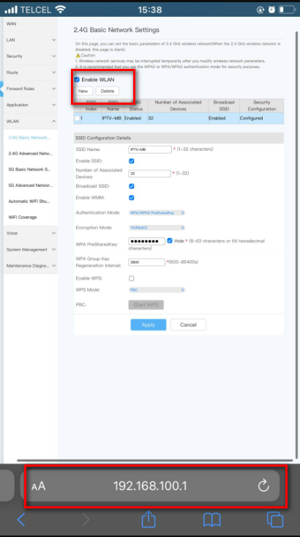
Task: Enable the WPS checkbox
Action: [132, 278]
